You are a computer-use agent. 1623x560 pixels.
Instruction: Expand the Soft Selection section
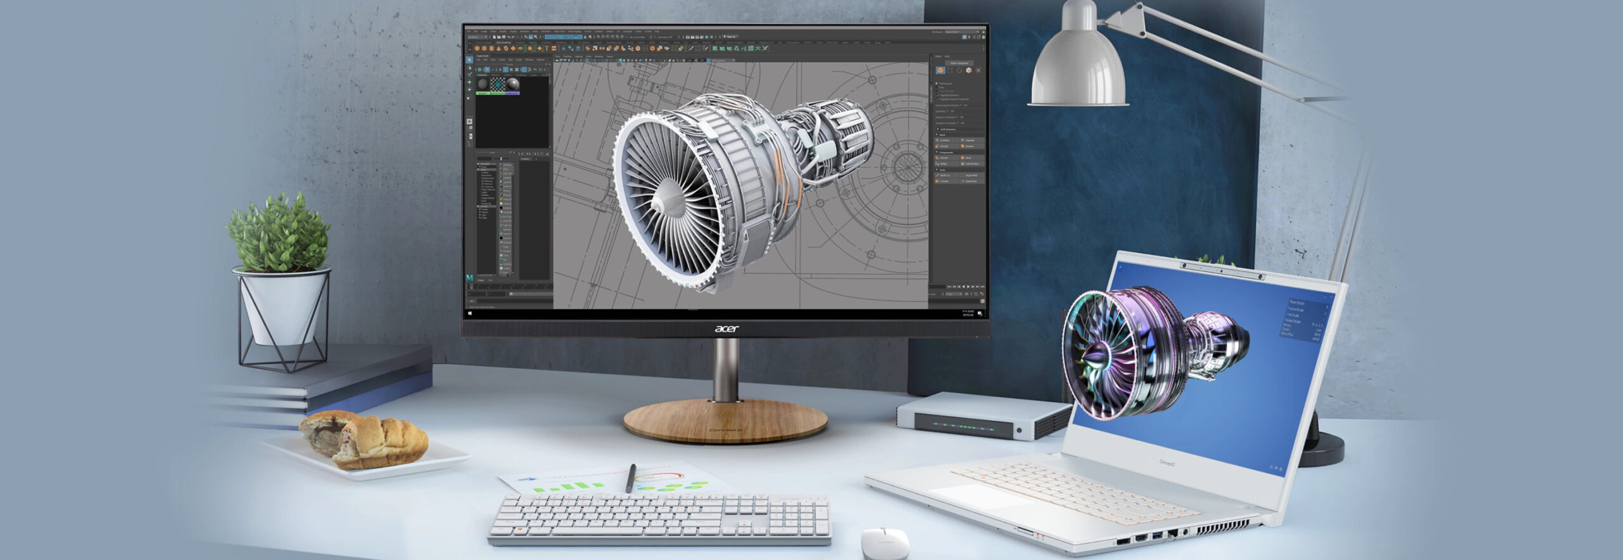click(x=938, y=129)
